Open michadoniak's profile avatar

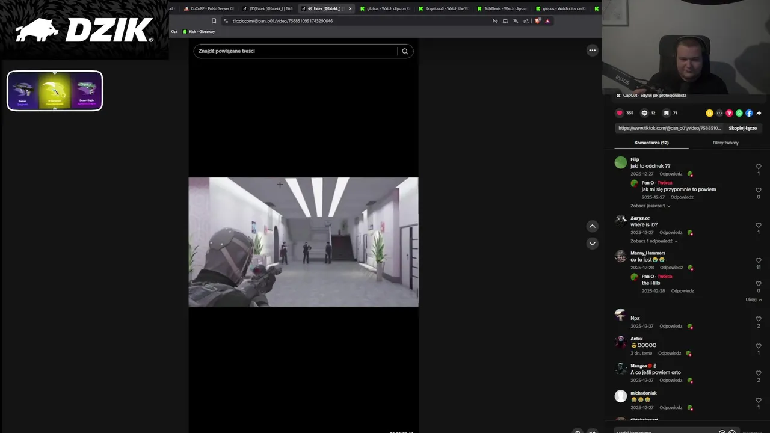point(620,396)
